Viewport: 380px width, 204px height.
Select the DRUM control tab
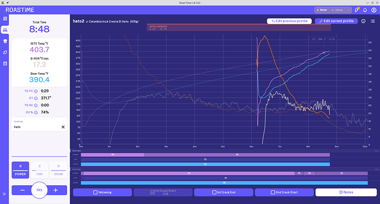click(x=58, y=170)
